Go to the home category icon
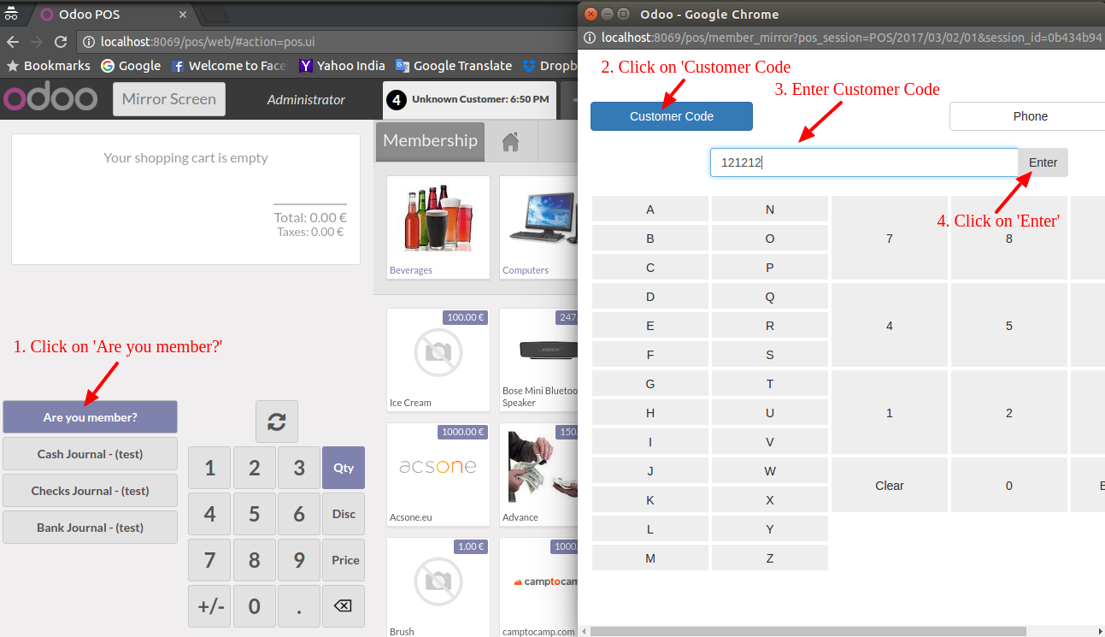The width and height of the screenshot is (1105, 637). click(x=511, y=142)
